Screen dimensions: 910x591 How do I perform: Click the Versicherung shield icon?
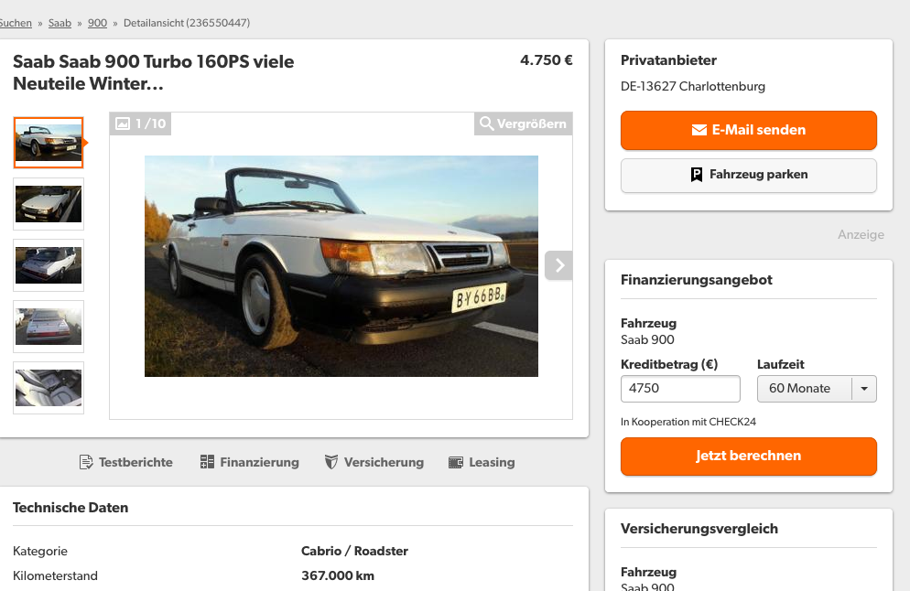click(330, 462)
